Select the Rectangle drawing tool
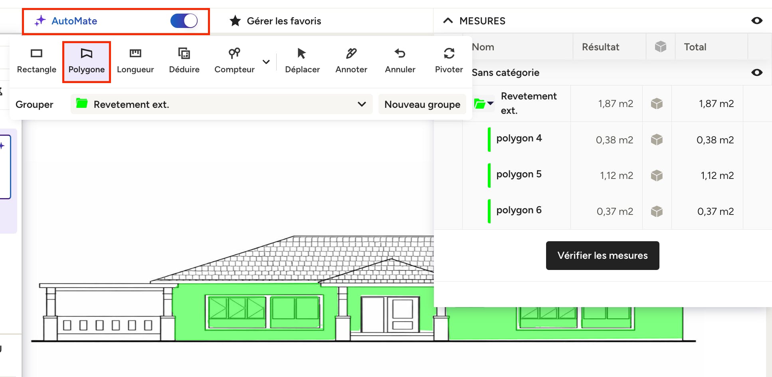 click(36, 61)
